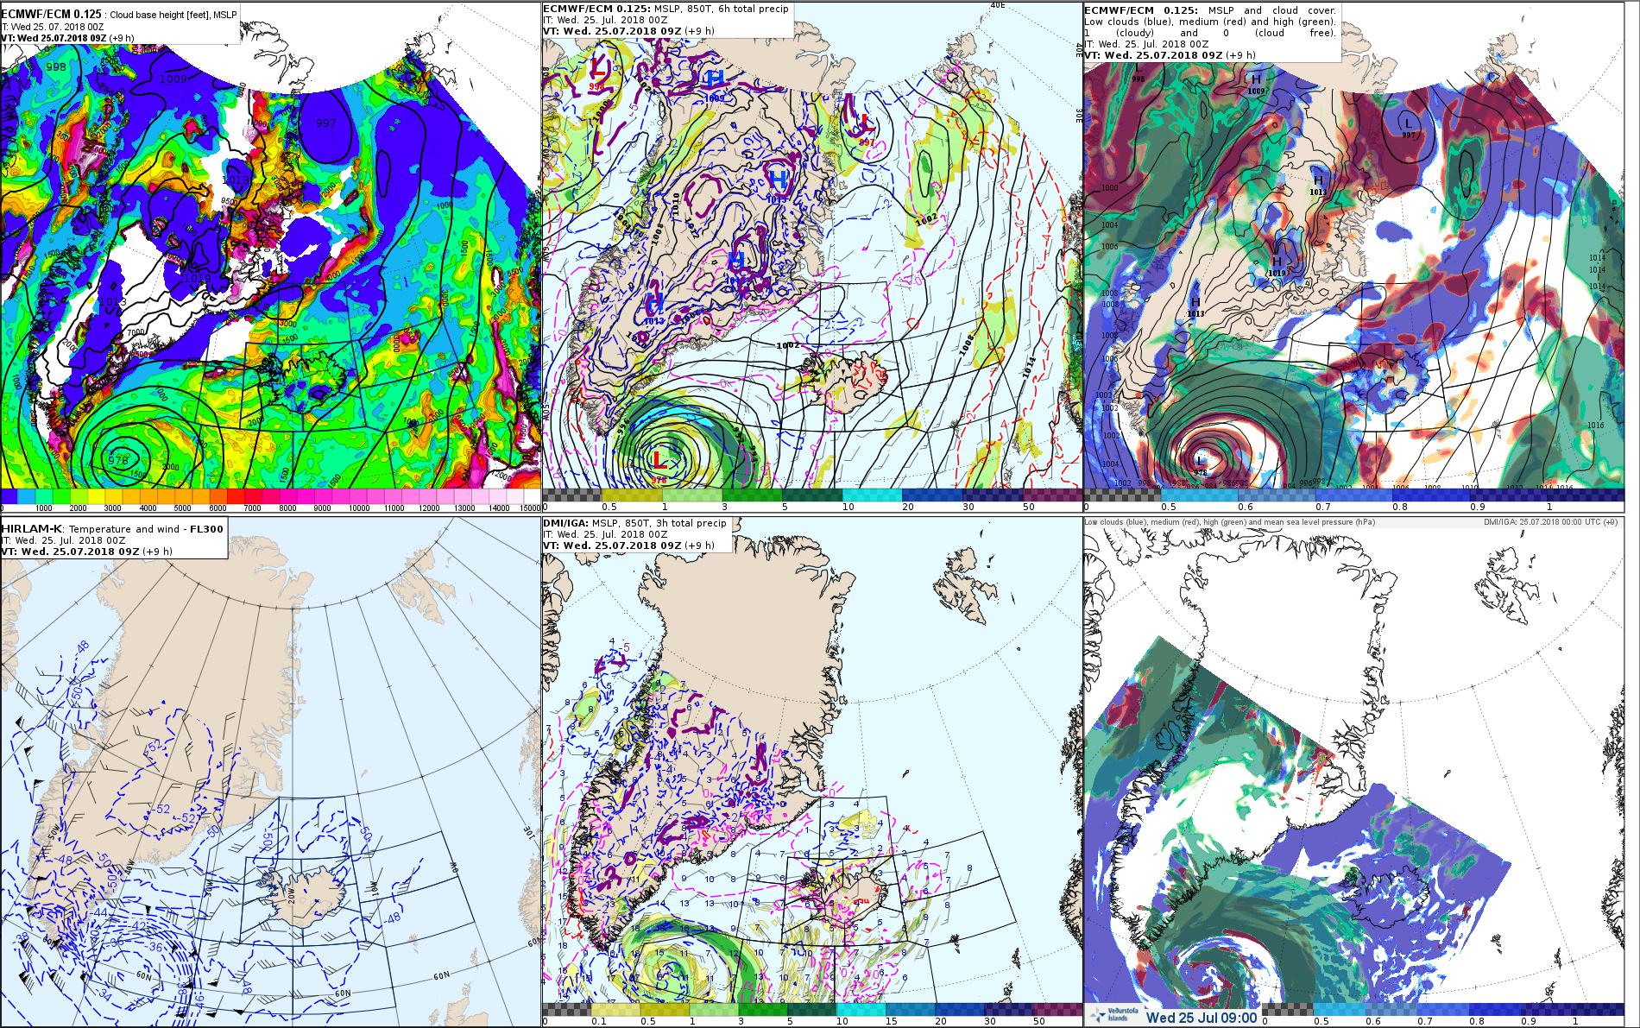Click the MSLP and cloud cover title text

1273,9
